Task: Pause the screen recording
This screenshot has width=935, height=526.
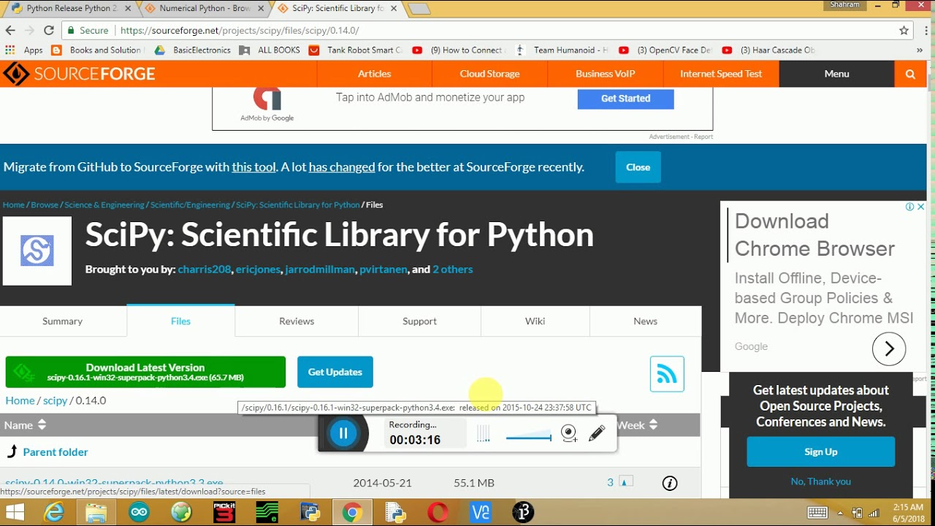Action: pos(343,433)
